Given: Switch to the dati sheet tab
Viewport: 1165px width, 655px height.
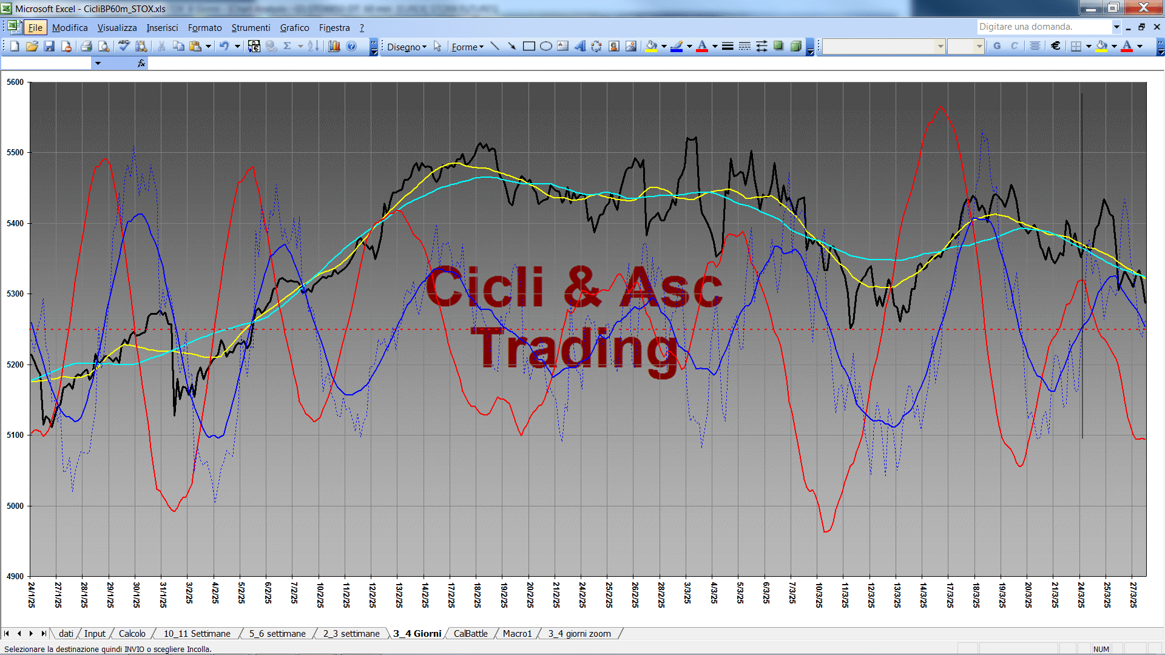Looking at the screenshot, I should tap(66, 633).
